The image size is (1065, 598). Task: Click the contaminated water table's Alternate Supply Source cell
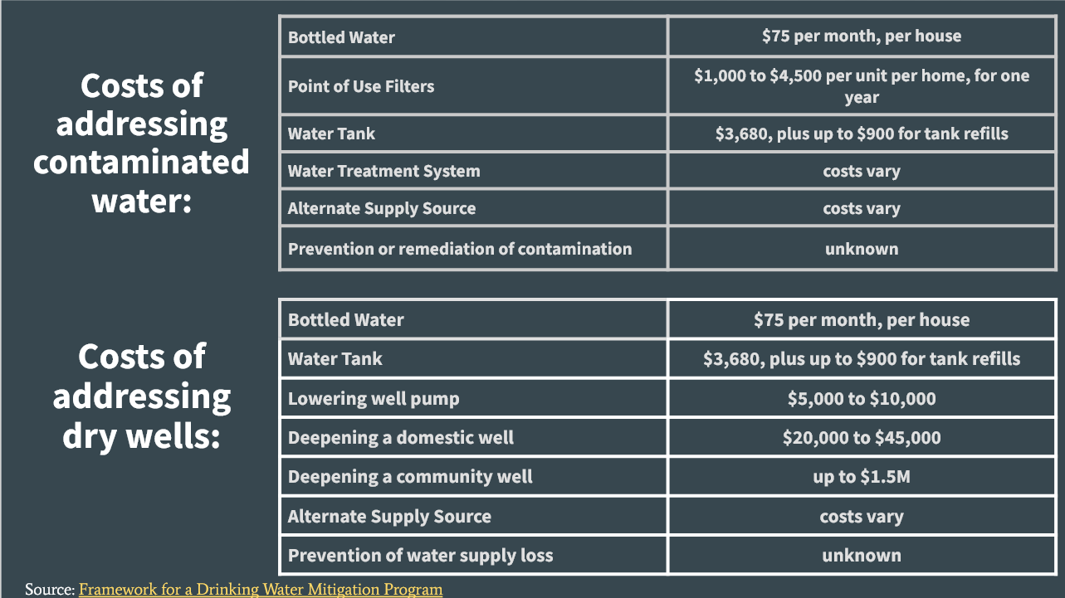tap(473, 208)
